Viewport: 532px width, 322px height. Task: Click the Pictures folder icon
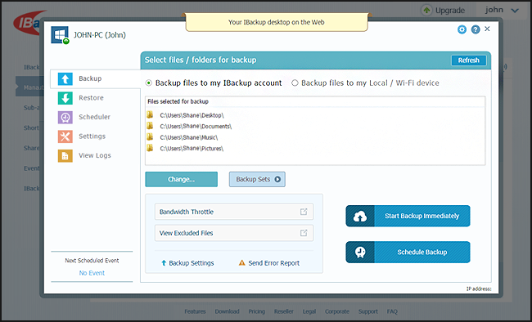pyautogui.click(x=150, y=148)
